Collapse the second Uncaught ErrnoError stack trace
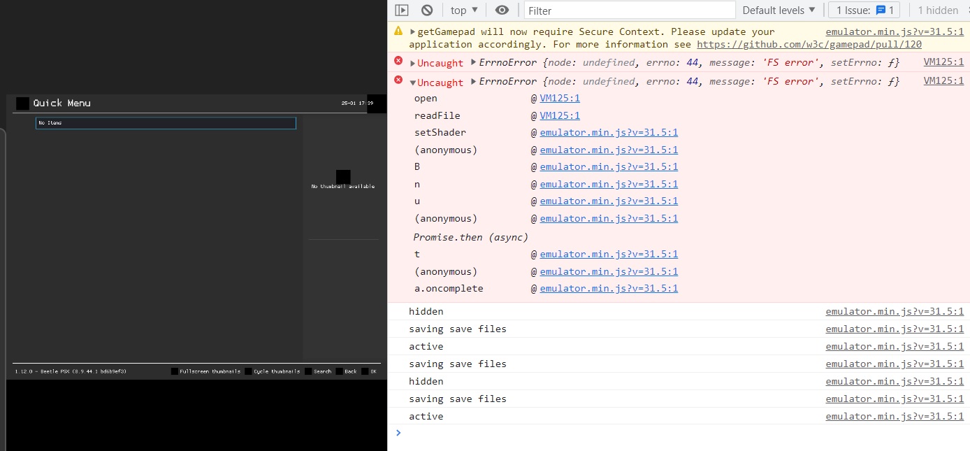Image resolution: width=970 pixels, height=451 pixels. [x=412, y=81]
